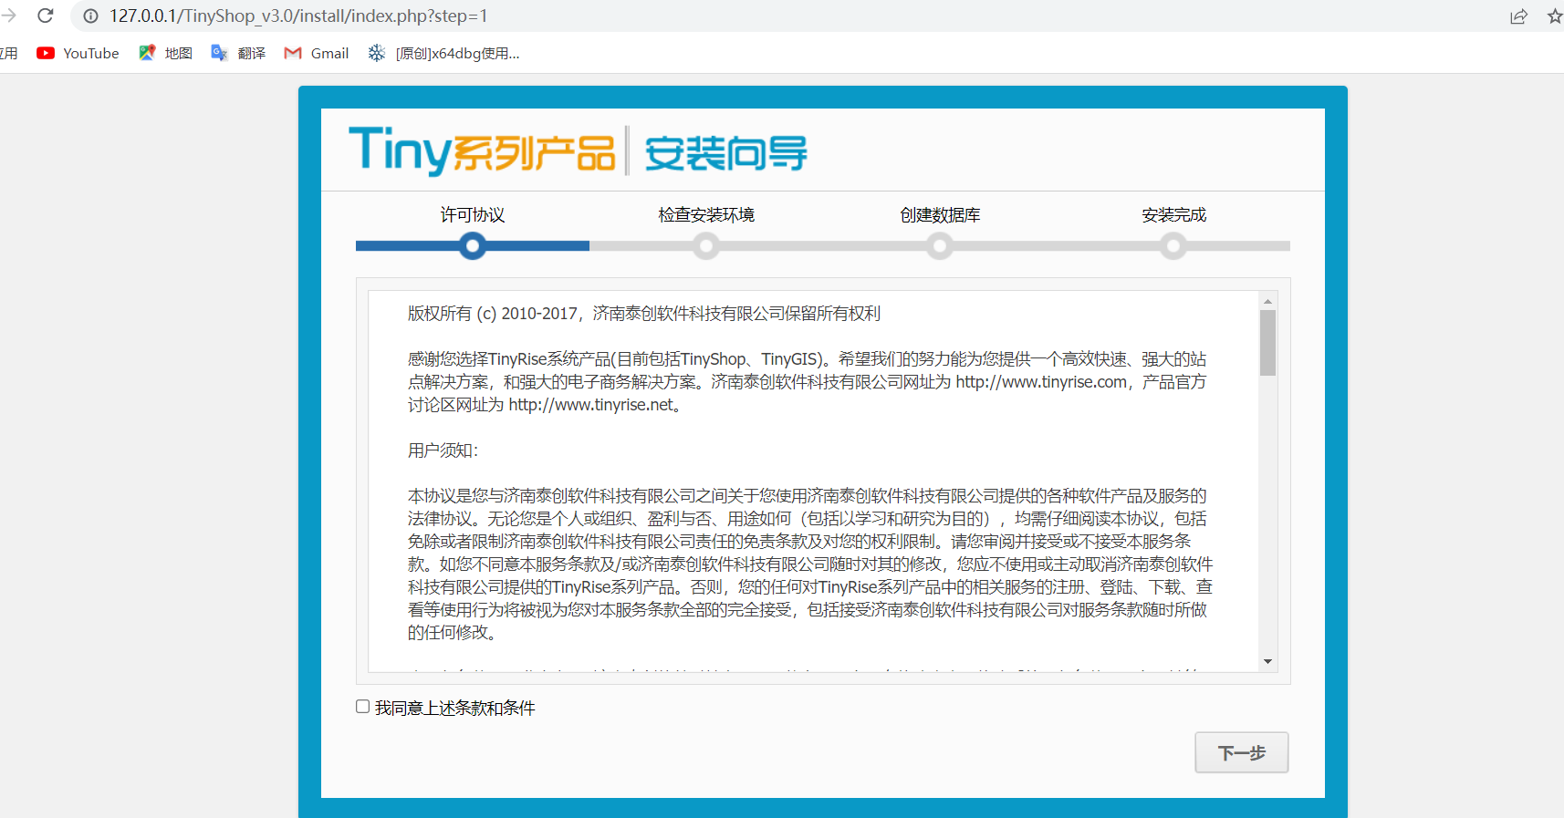Click the 检查安装环境 step marker circle
The width and height of the screenshot is (1564, 818).
tap(706, 246)
